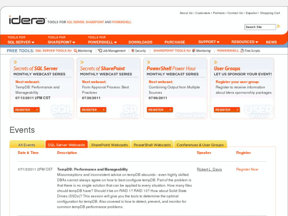Open the News menu item
The image size is (288, 216).
pyautogui.click(x=271, y=42)
